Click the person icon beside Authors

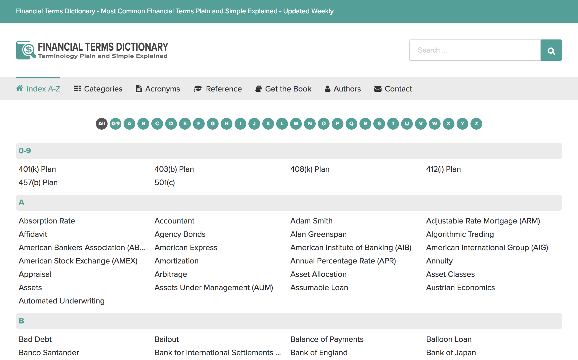[327, 89]
